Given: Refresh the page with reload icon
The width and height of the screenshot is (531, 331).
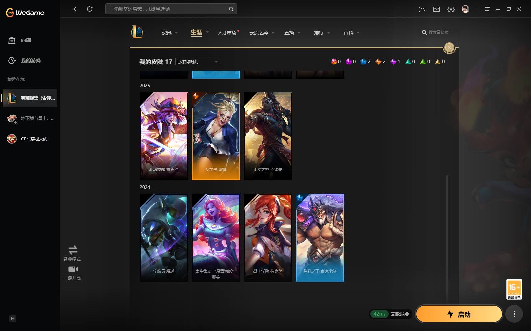Looking at the screenshot, I should (x=90, y=9).
